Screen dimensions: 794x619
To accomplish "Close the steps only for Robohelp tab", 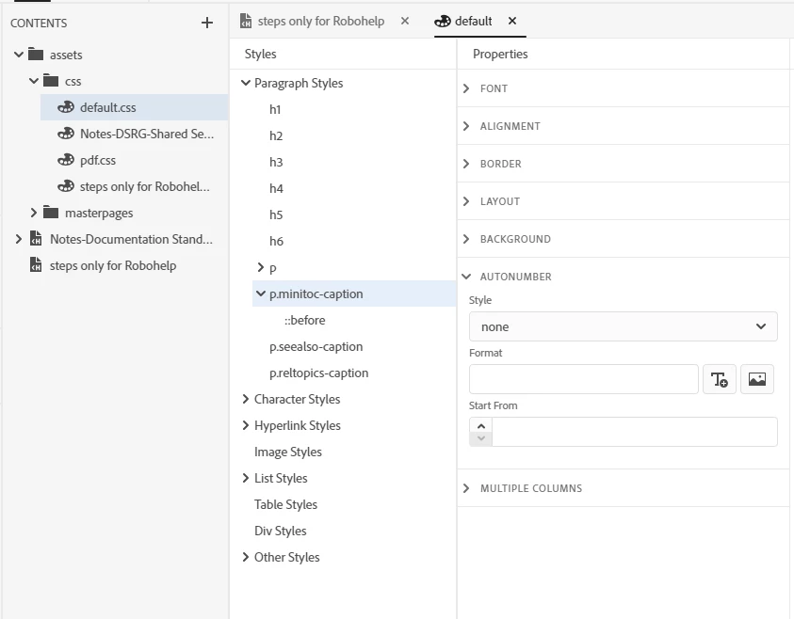I will [x=405, y=21].
